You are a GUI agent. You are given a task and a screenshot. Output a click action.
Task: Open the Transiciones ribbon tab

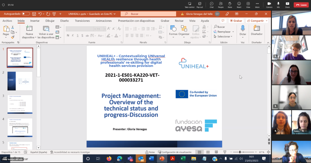pos(82,21)
